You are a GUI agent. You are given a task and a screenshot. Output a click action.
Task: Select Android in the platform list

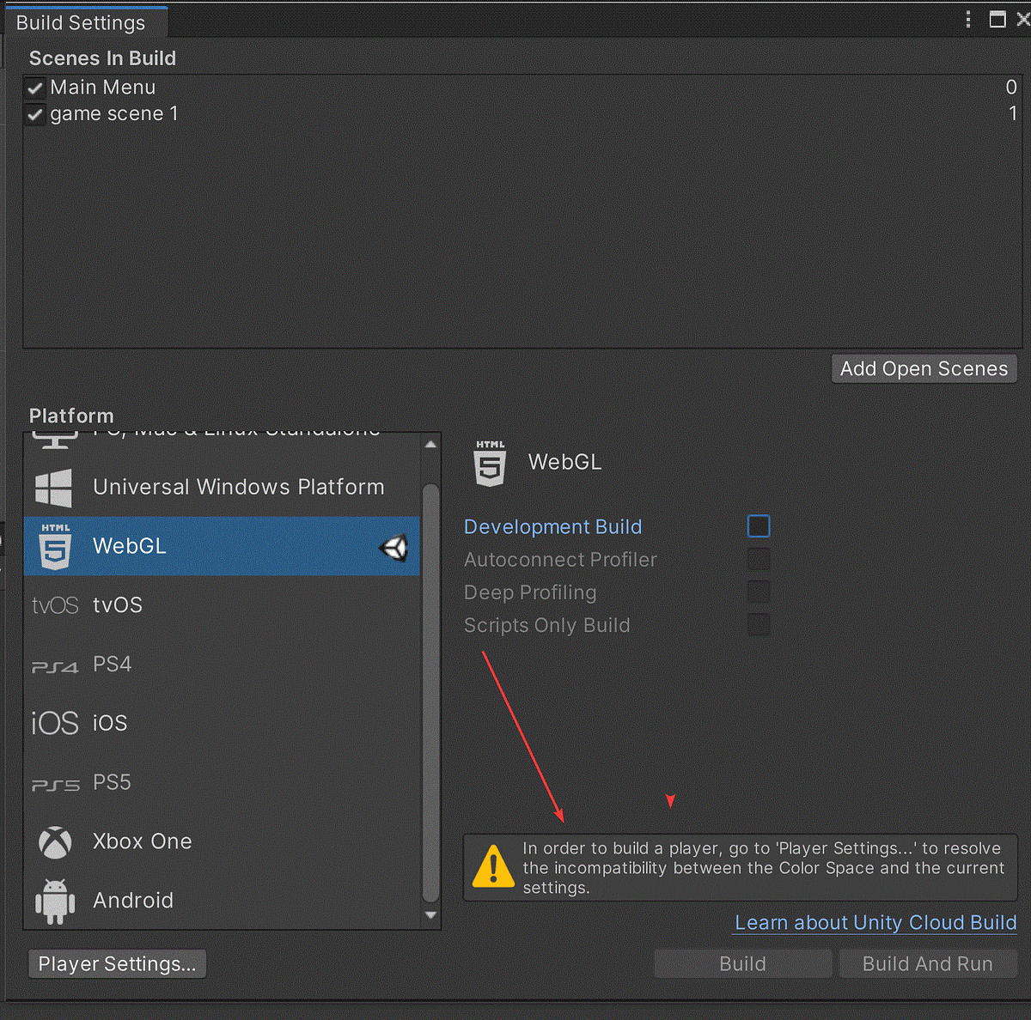[x=222, y=900]
